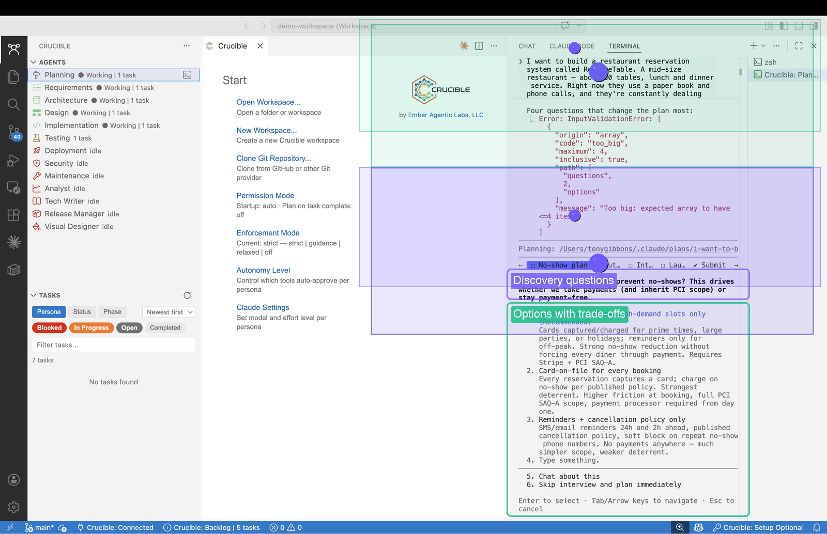The width and height of the screenshot is (827, 534).
Task: Refresh the Tasks list
Action: tap(187, 295)
